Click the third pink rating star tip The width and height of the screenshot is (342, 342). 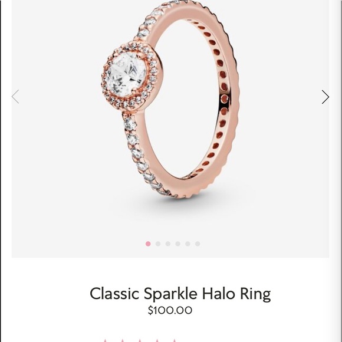[x=140, y=340]
